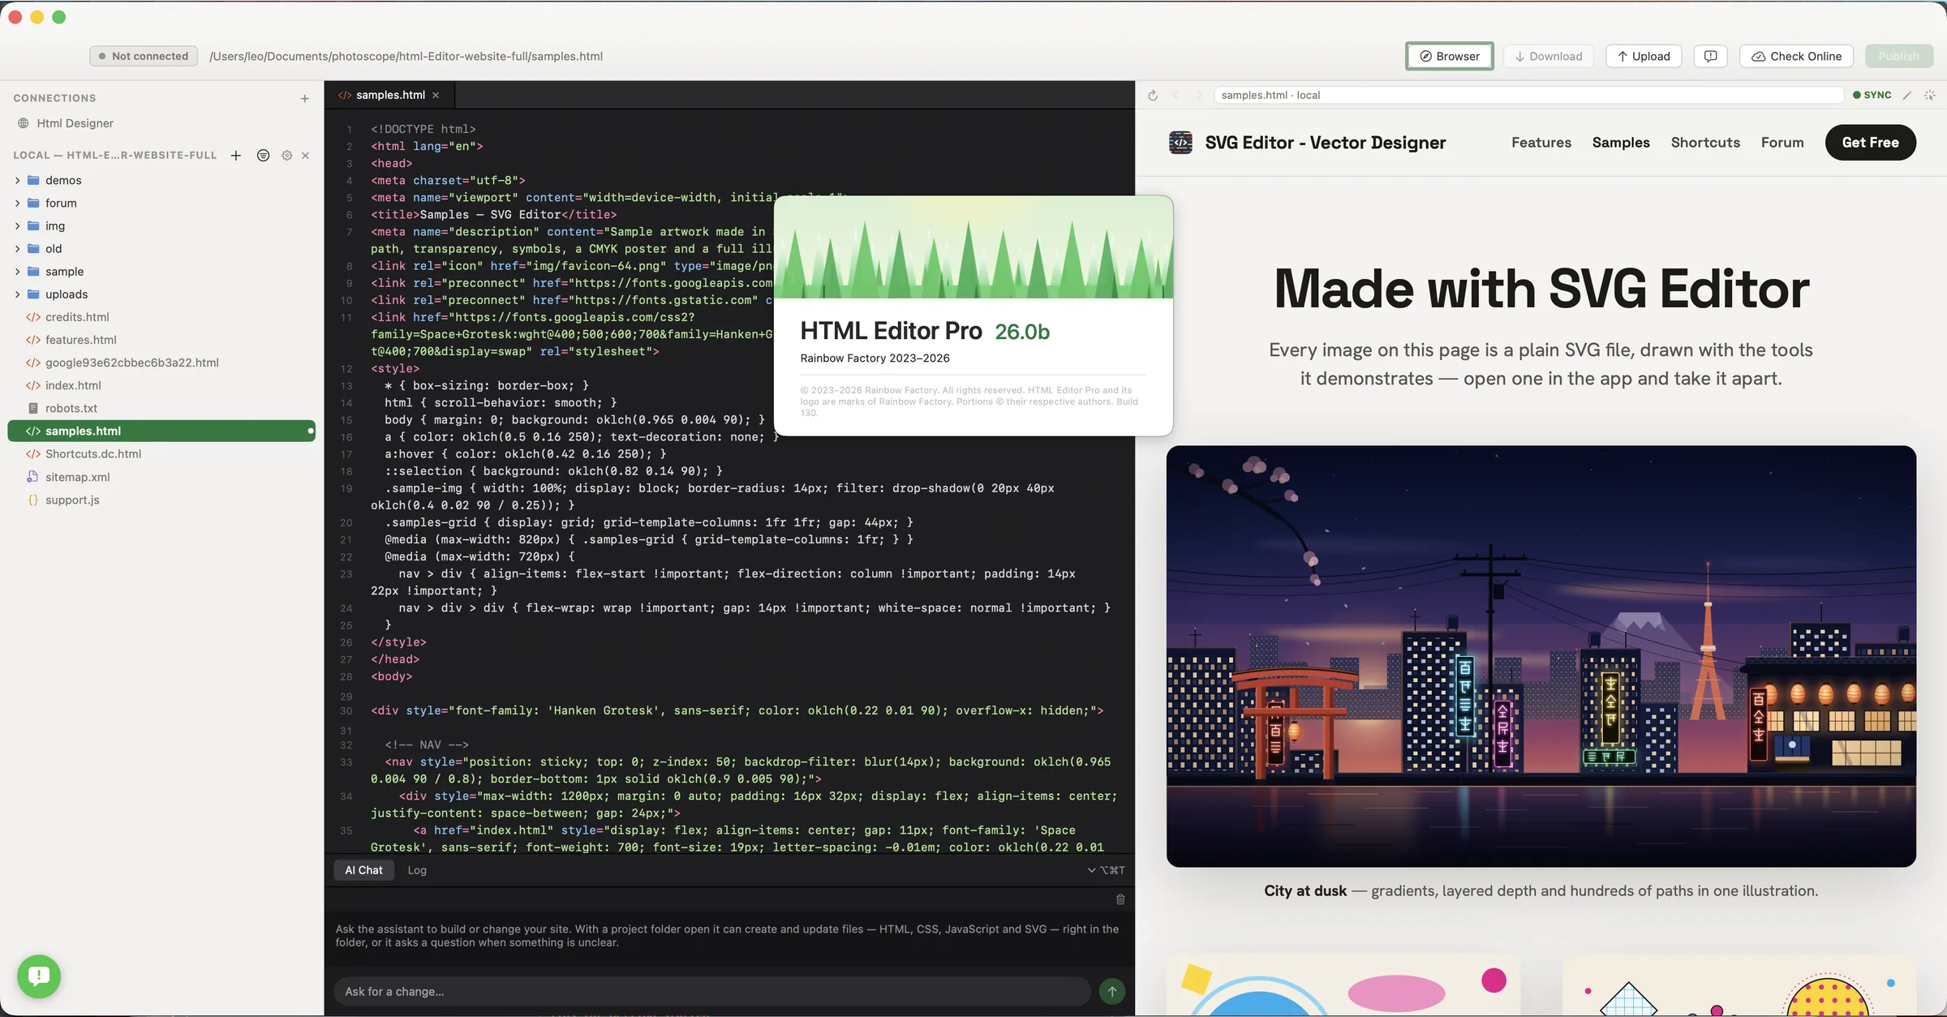Select the Html Designer connection
This screenshot has width=1947, height=1017.
[75, 123]
